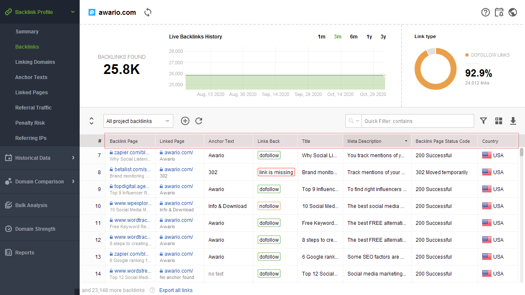Open the search magnifier dropdown in quick filter
Screen dimensions: 525x295
353,121
